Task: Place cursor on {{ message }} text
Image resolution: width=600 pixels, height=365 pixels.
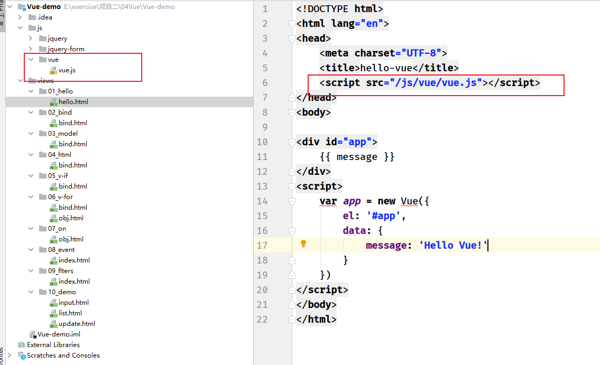Action: coord(357,157)
